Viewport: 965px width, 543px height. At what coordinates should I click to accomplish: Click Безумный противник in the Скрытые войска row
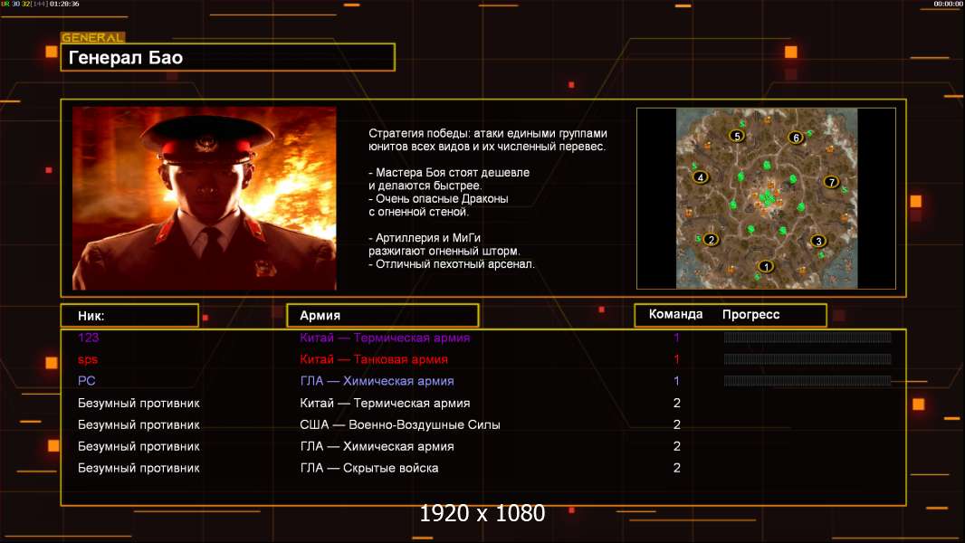click(139, 468)
